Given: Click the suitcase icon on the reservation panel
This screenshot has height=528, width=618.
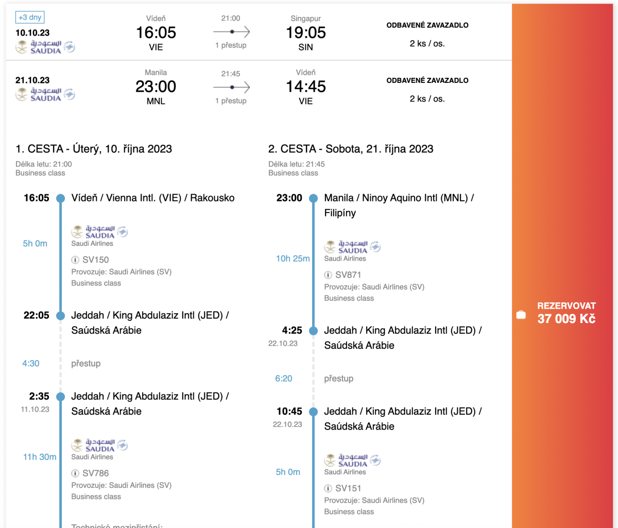Looking at the screenshot, I should (x=521, y=315).
